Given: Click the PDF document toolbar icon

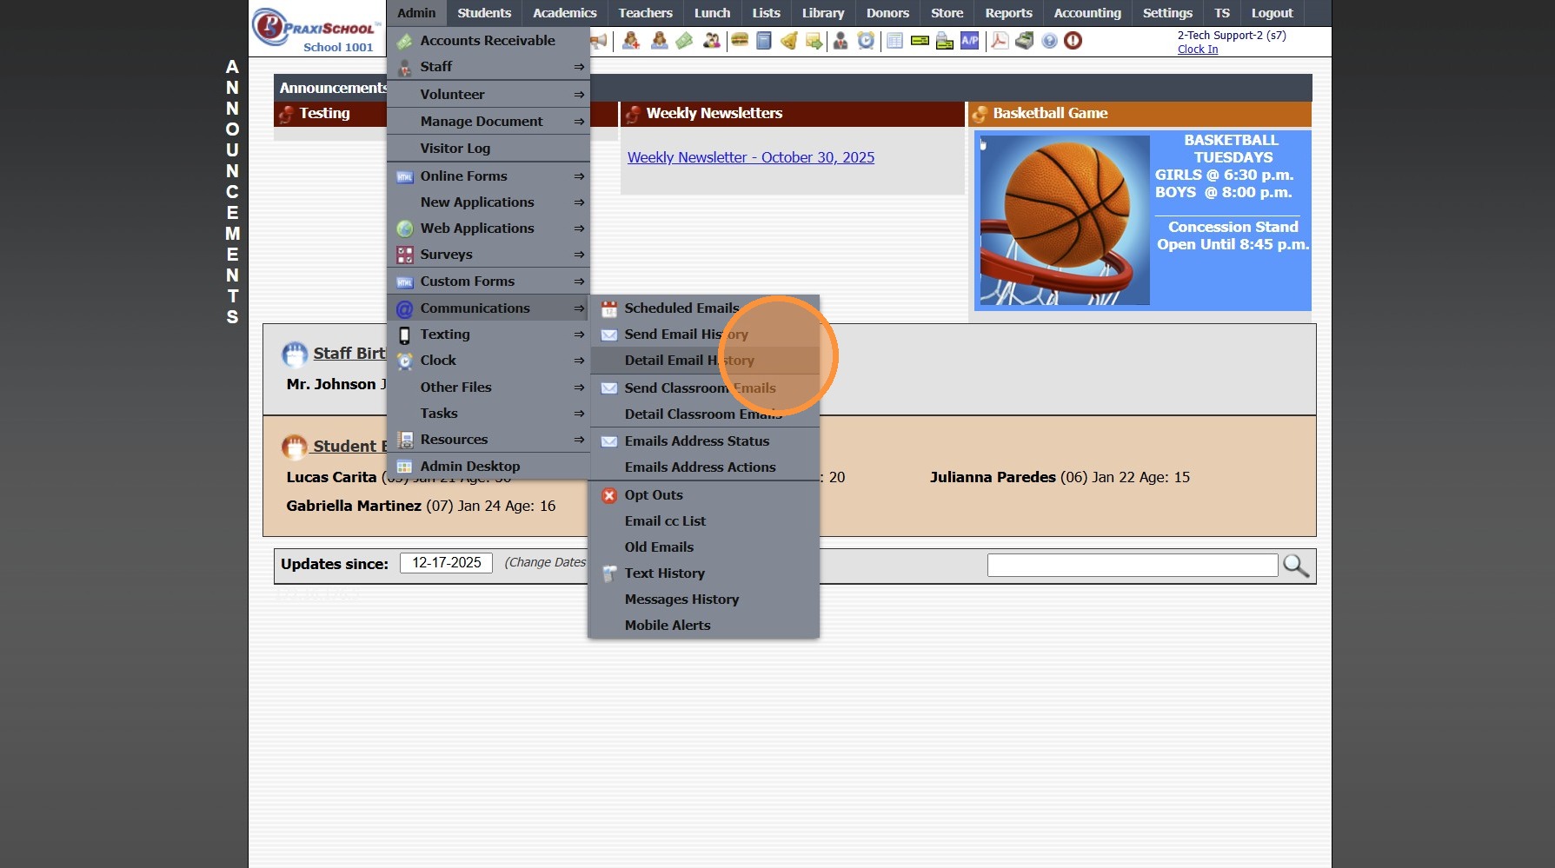Looking at the screenshot, I should [x=1000, y=41].
